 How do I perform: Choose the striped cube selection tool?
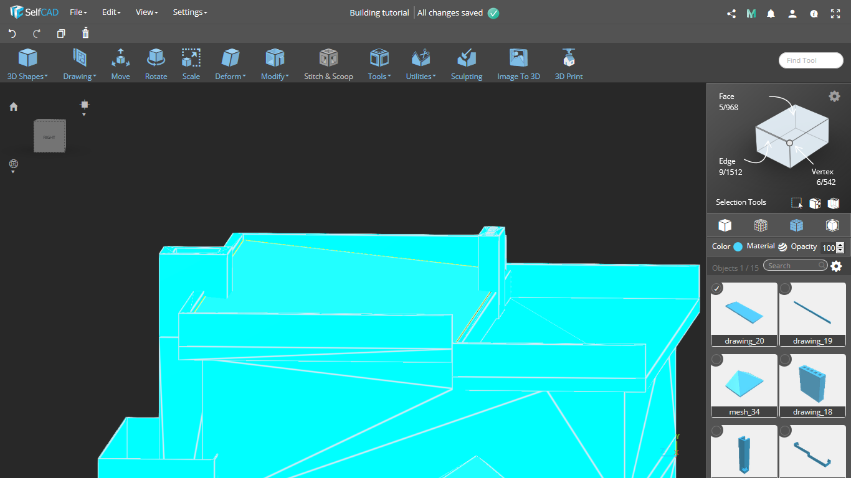tap(834, 203)
